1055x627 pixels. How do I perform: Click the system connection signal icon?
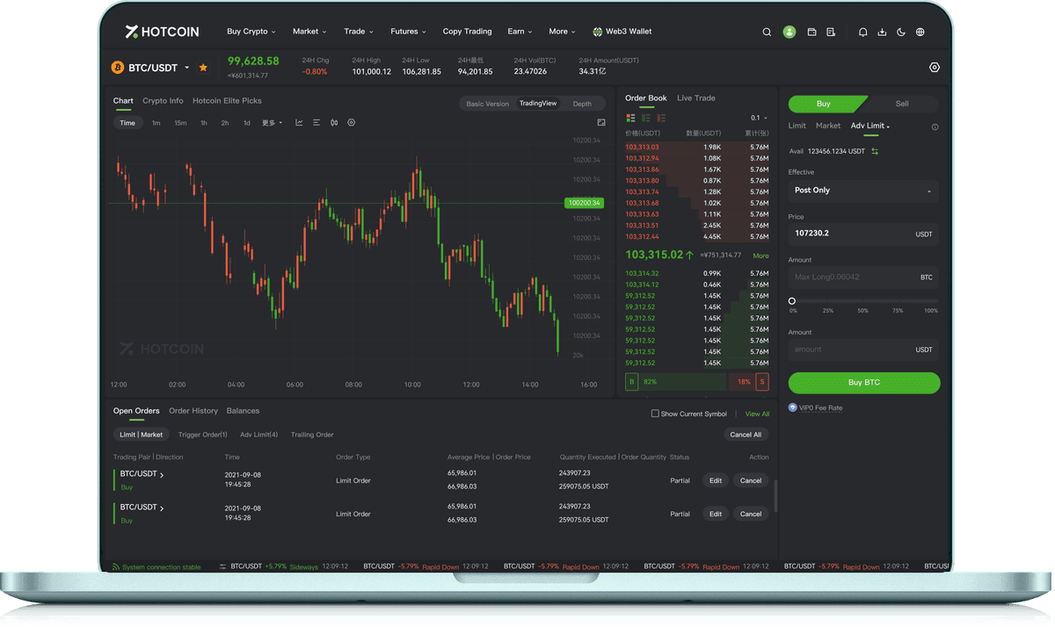click(115, 567)
